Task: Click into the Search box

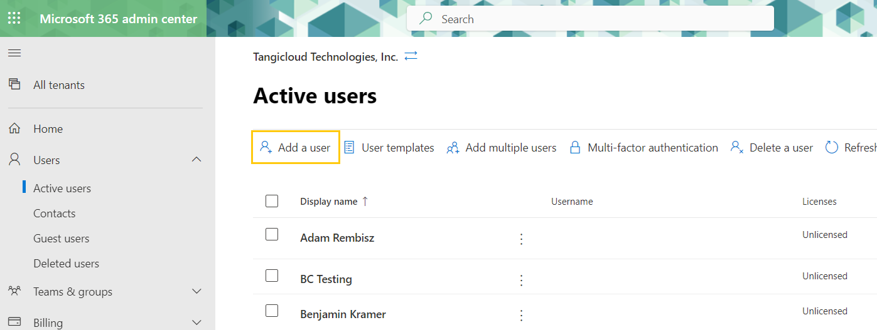Action: point(590,19)
